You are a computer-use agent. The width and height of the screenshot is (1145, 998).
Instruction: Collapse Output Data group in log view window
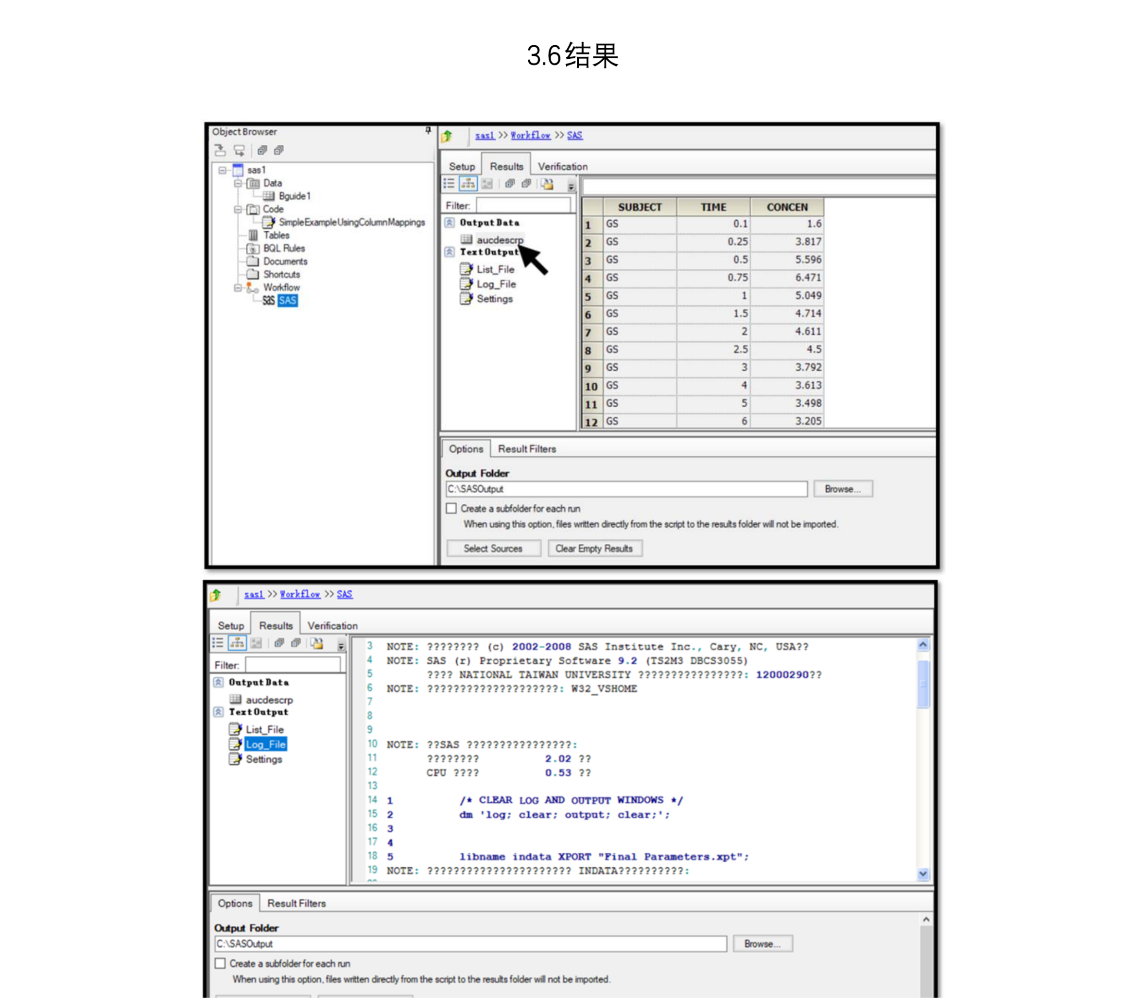[x=219, y=682]
